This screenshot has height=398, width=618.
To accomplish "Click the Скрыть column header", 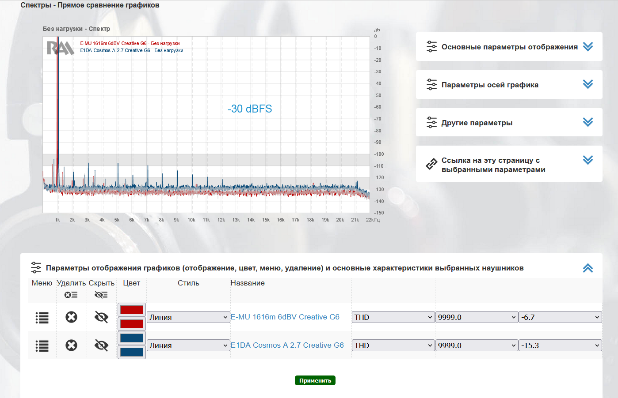I will (102, 283).
